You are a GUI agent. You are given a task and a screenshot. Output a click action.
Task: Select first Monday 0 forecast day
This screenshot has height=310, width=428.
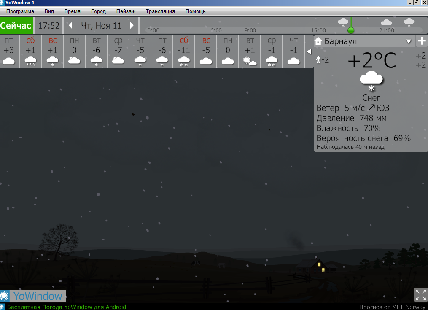pyautogui.click(x=74, y=51)
